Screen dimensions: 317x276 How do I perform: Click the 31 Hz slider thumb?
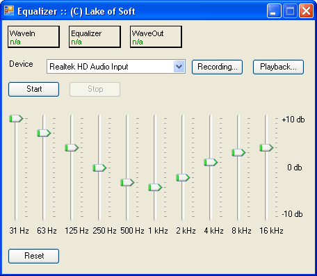pyautogui.click(x=16, y=119)
